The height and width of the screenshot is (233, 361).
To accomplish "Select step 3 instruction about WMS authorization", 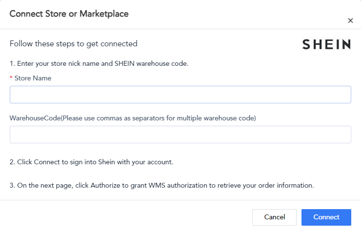I will (162, 185).
